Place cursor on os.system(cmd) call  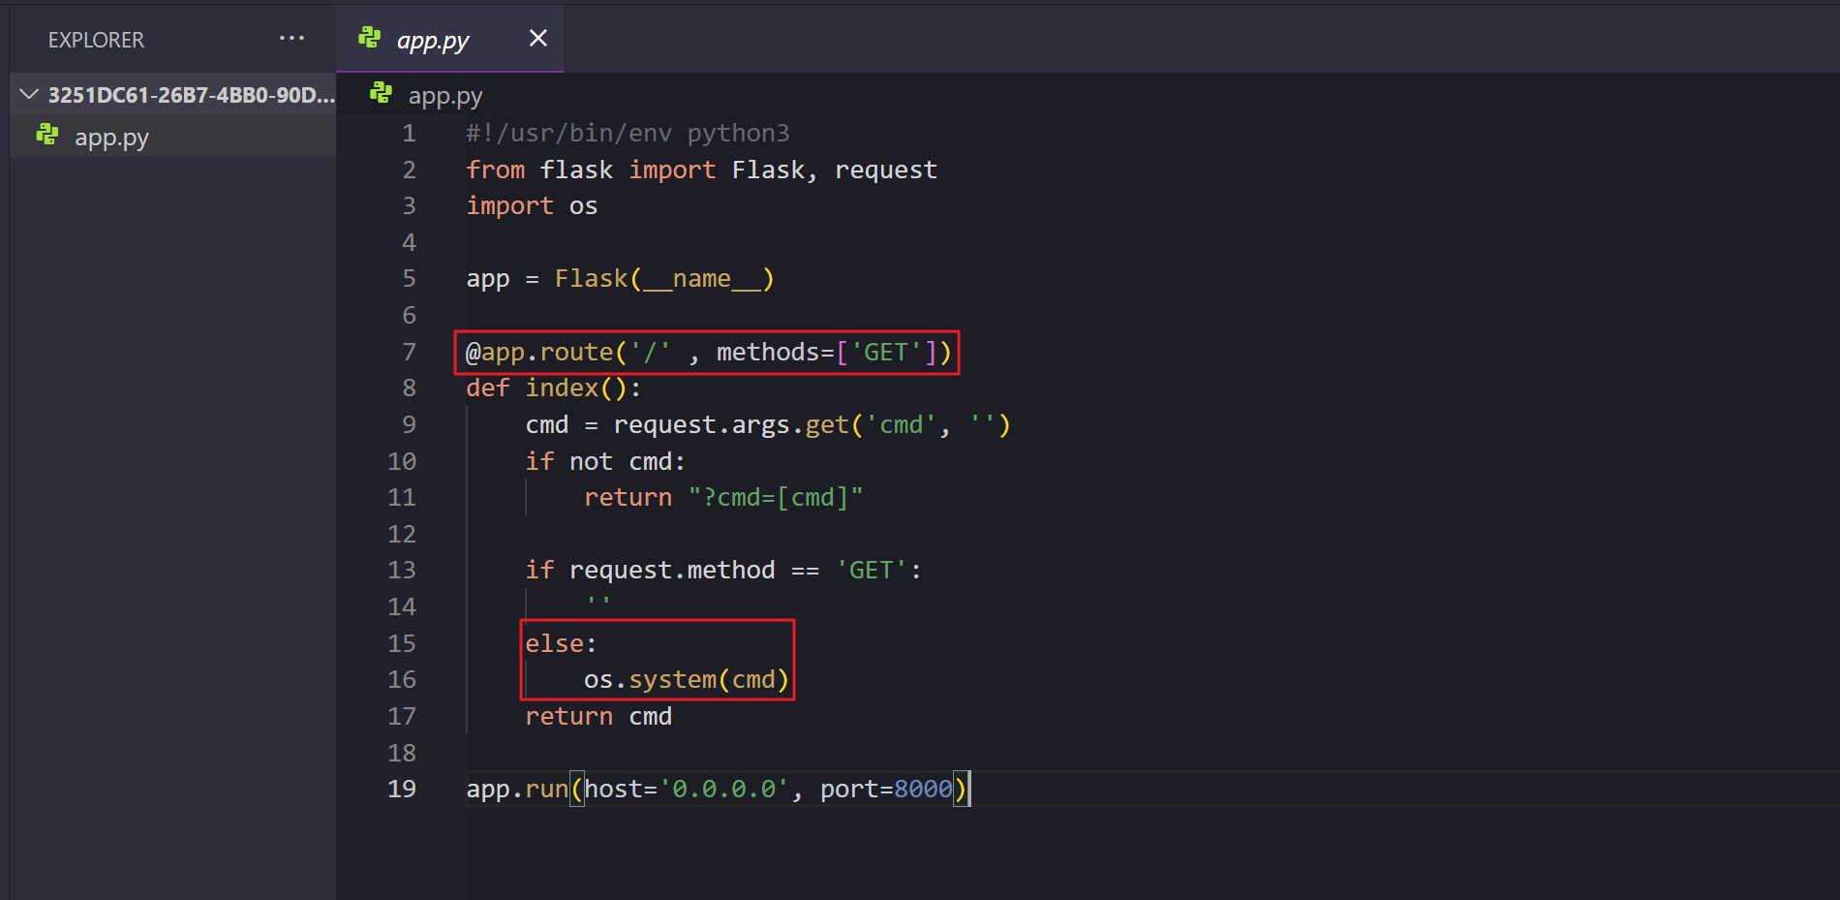pos(686,679)
